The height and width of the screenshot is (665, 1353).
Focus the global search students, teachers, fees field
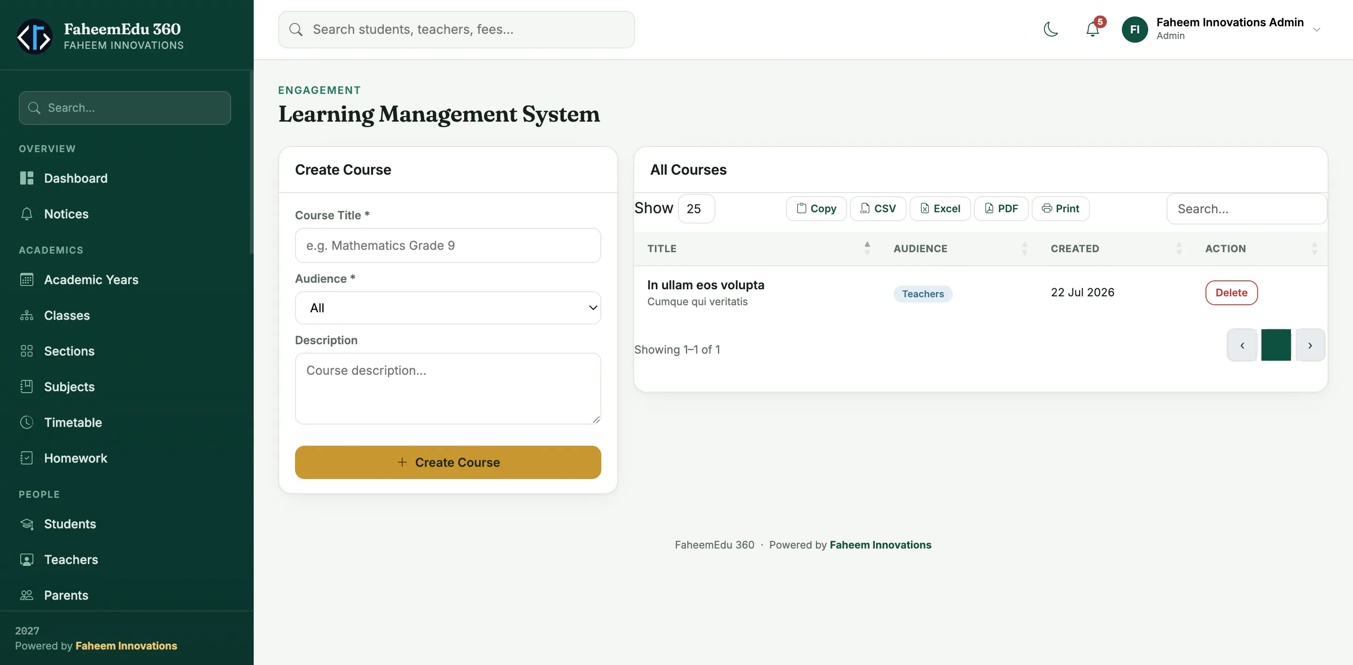click(x=457, y=30)
